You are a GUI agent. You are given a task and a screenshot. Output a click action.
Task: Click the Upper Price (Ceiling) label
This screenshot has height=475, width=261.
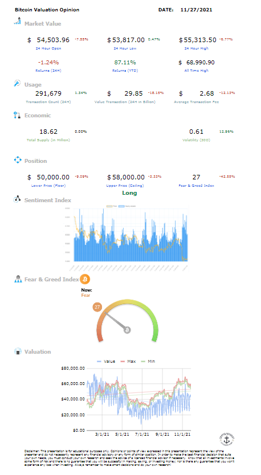coord(125,186)
